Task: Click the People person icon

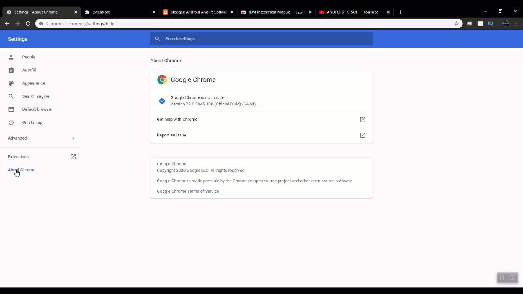Action: point(11,57)
